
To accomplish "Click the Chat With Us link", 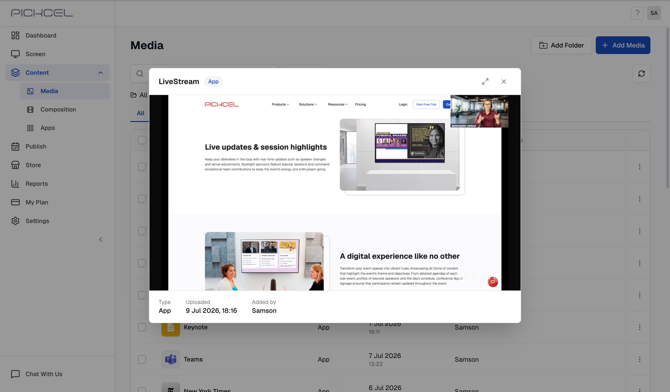I will [x=44, y=374].
